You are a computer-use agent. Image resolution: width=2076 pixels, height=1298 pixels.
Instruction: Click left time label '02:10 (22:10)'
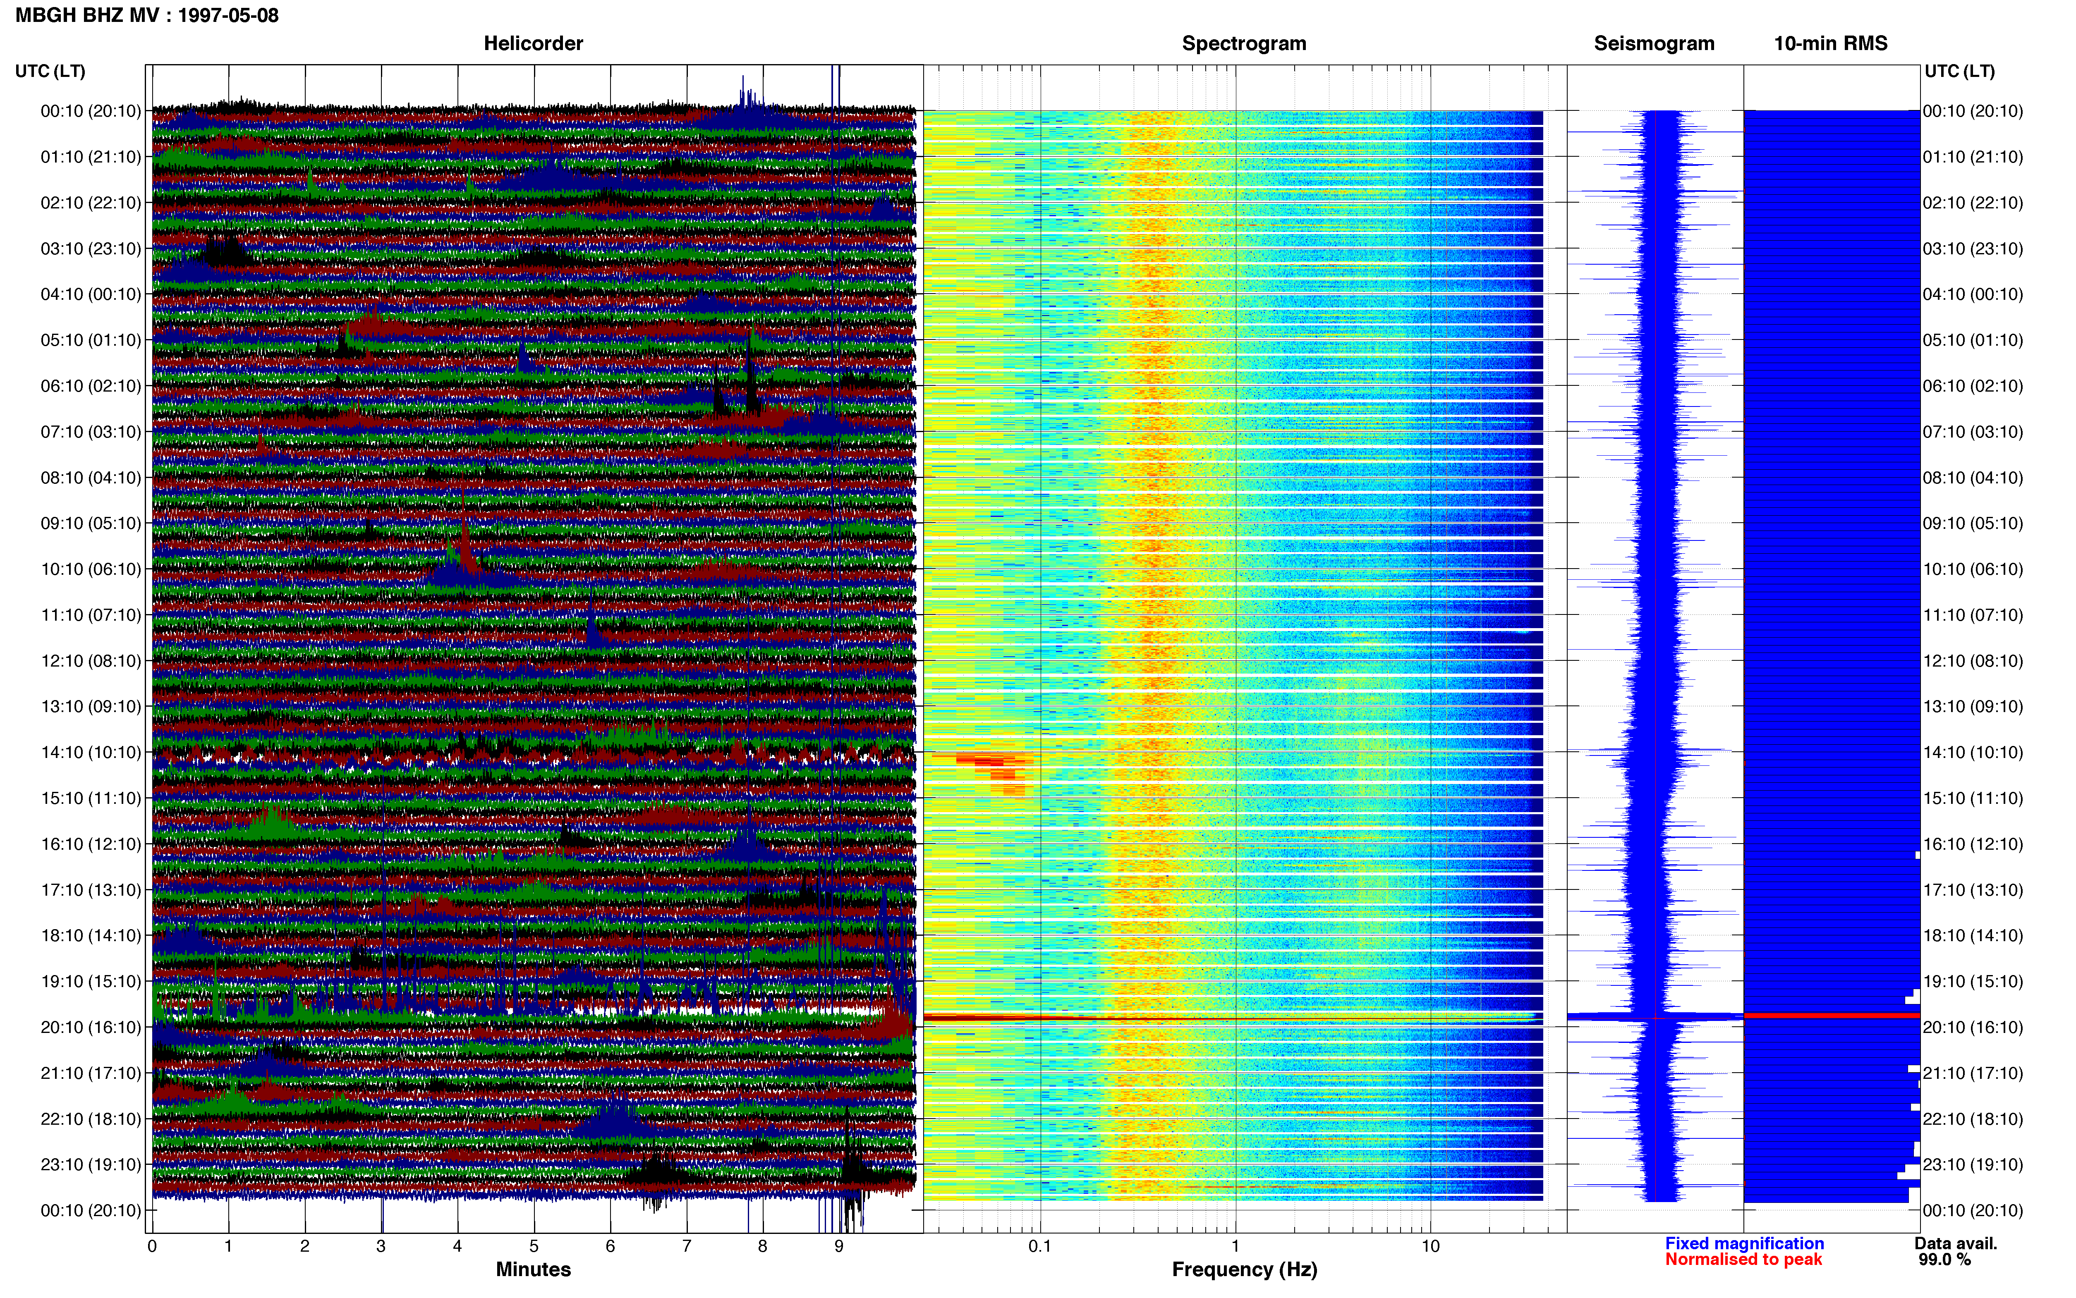pos(91,203)
